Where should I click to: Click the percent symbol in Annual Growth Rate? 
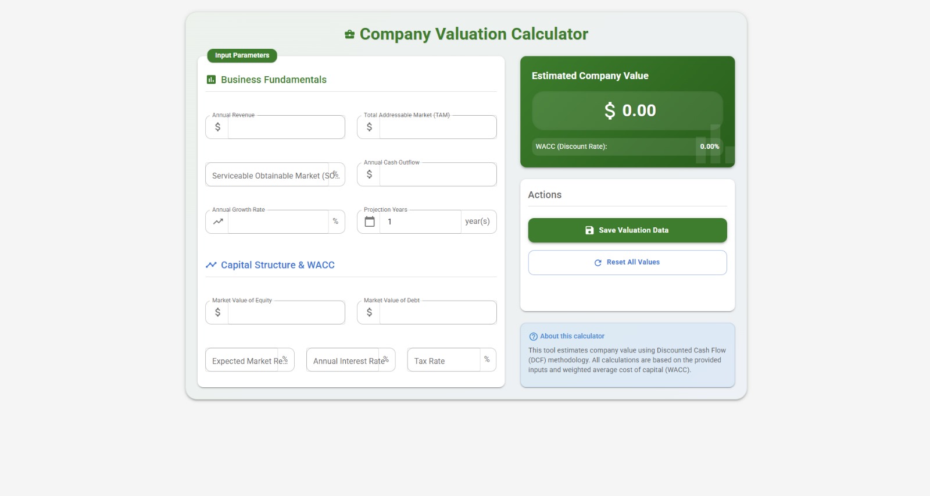[335, 222]
